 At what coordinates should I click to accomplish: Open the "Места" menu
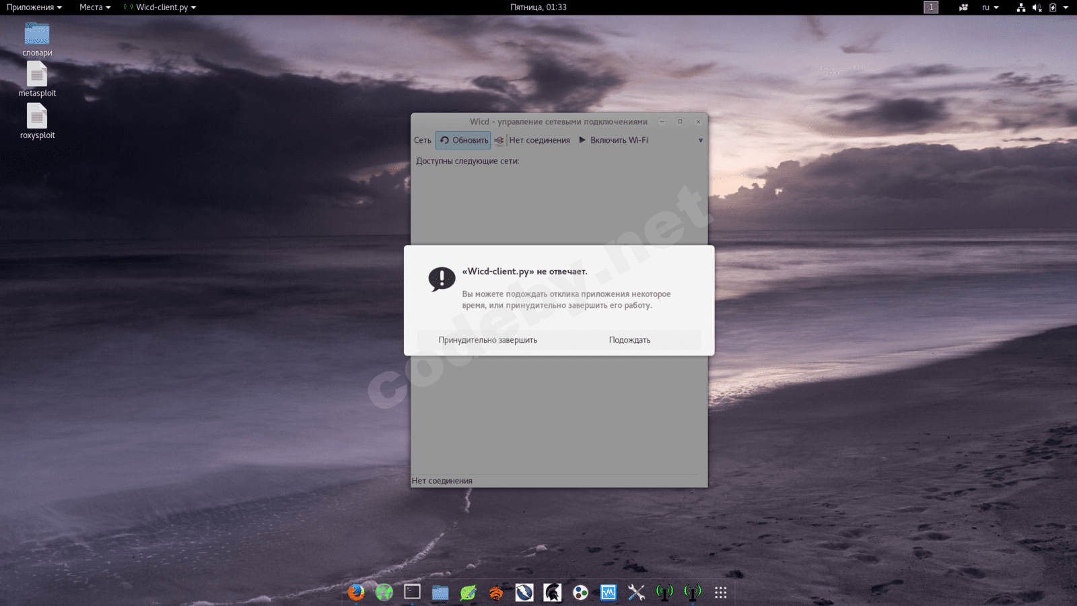pos(94,7)
